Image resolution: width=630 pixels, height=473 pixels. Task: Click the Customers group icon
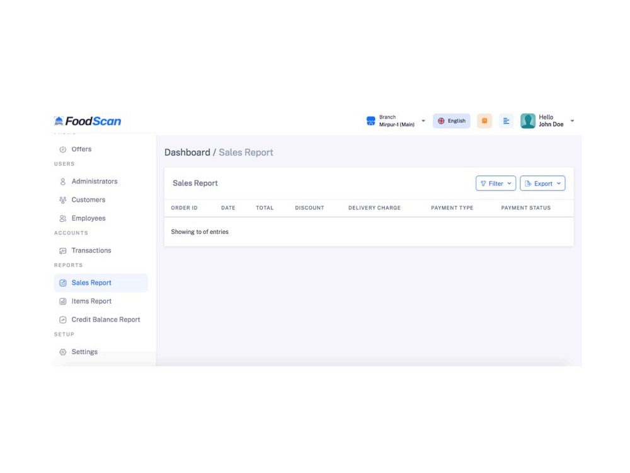[62, 200]
